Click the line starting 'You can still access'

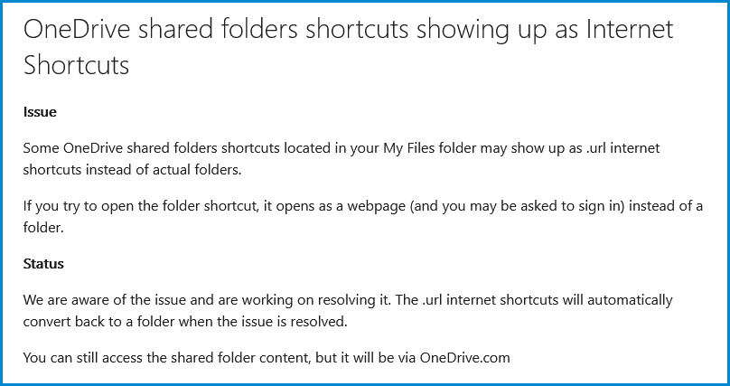click(x=267, y=358)
